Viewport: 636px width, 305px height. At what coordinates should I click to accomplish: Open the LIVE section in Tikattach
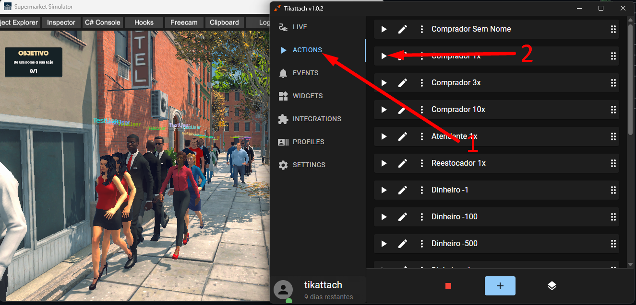(x=318, y=27)
